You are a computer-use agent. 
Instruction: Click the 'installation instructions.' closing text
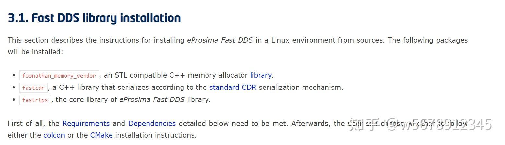pos(156,135)
